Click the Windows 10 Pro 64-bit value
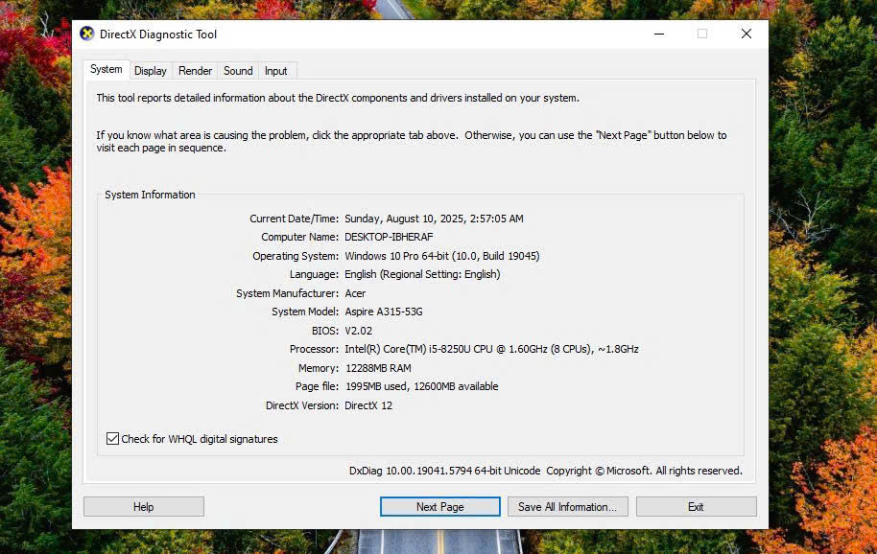The image size is (877, 554). 441,256
